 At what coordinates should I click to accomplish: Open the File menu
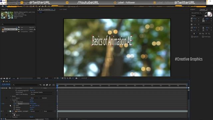pos(2,4)
